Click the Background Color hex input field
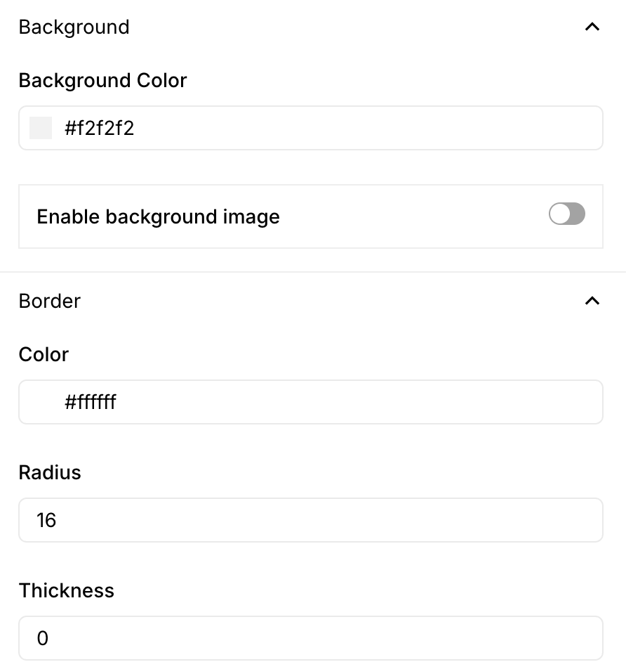Viewport: 626px width, 662px height. [x=351, y=128]
